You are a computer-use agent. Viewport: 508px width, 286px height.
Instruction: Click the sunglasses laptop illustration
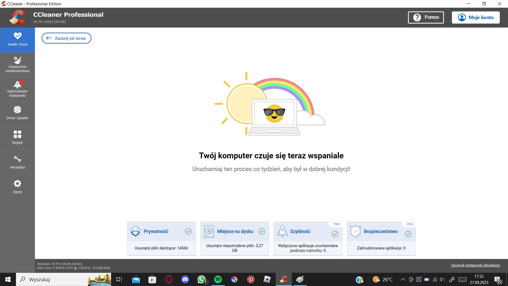274,117
